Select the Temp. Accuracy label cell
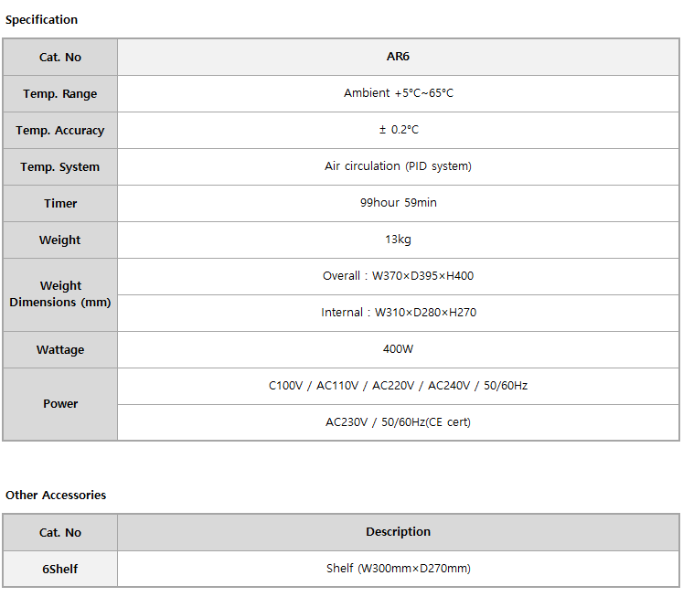Viewport: 683px width, 597px height. (x=60, y=130)
